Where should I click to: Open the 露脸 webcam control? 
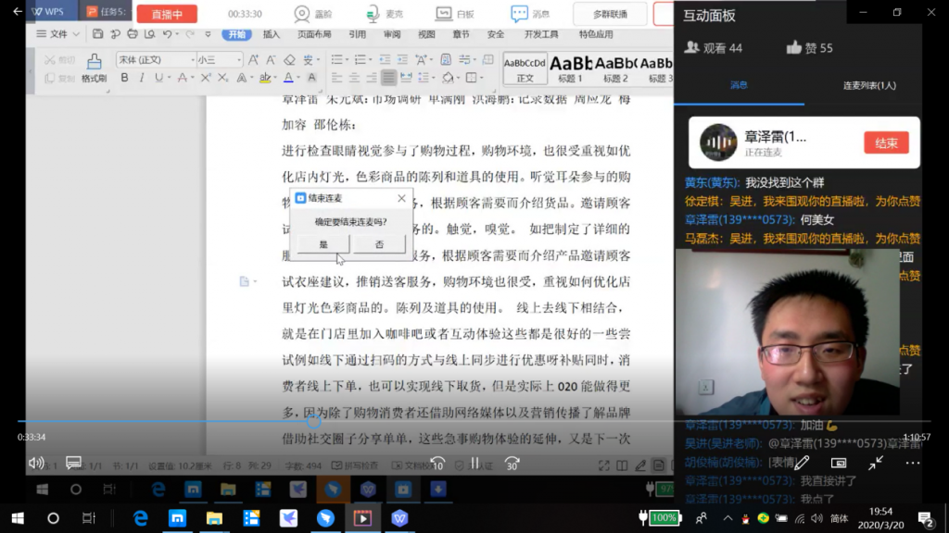coord(313,13)
